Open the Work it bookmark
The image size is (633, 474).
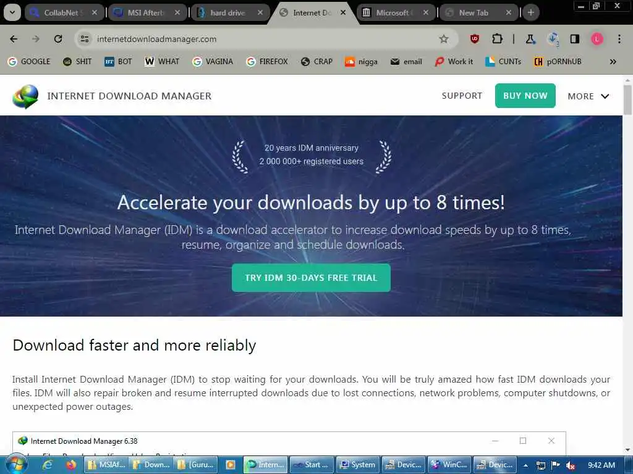click(454, 62)
